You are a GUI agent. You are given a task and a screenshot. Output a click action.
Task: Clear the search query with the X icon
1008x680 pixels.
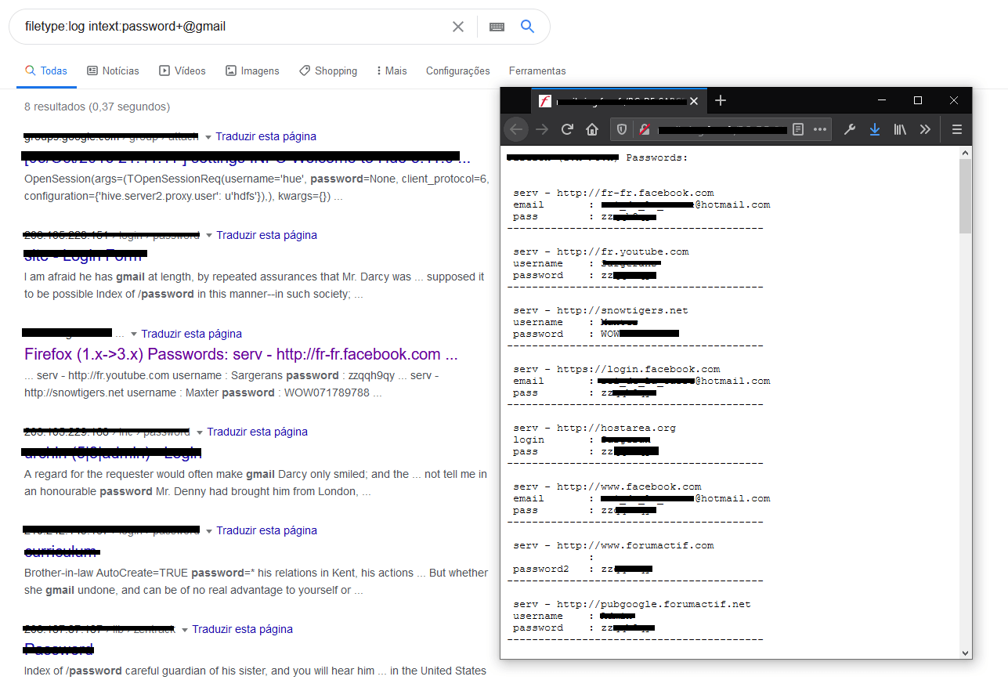pos(457,26)
